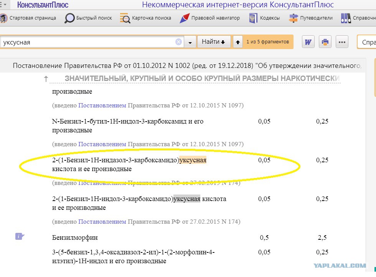Click the Найти button
The width and height of the screenshot is (376, 277).
point(214,42)
